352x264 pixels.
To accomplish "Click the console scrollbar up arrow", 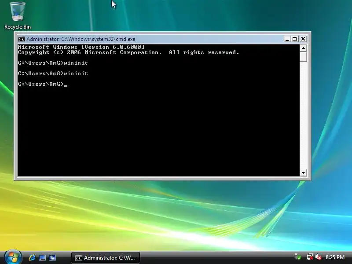I will click(303, 48).
